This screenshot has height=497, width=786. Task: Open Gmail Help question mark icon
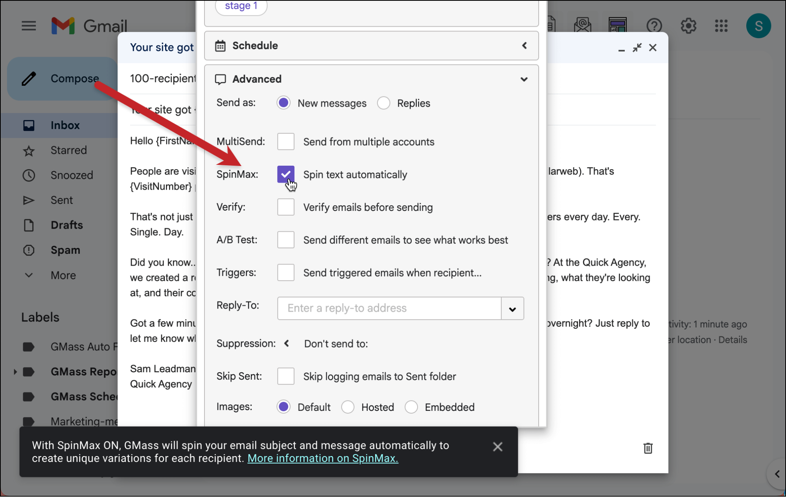coord(654,26)
